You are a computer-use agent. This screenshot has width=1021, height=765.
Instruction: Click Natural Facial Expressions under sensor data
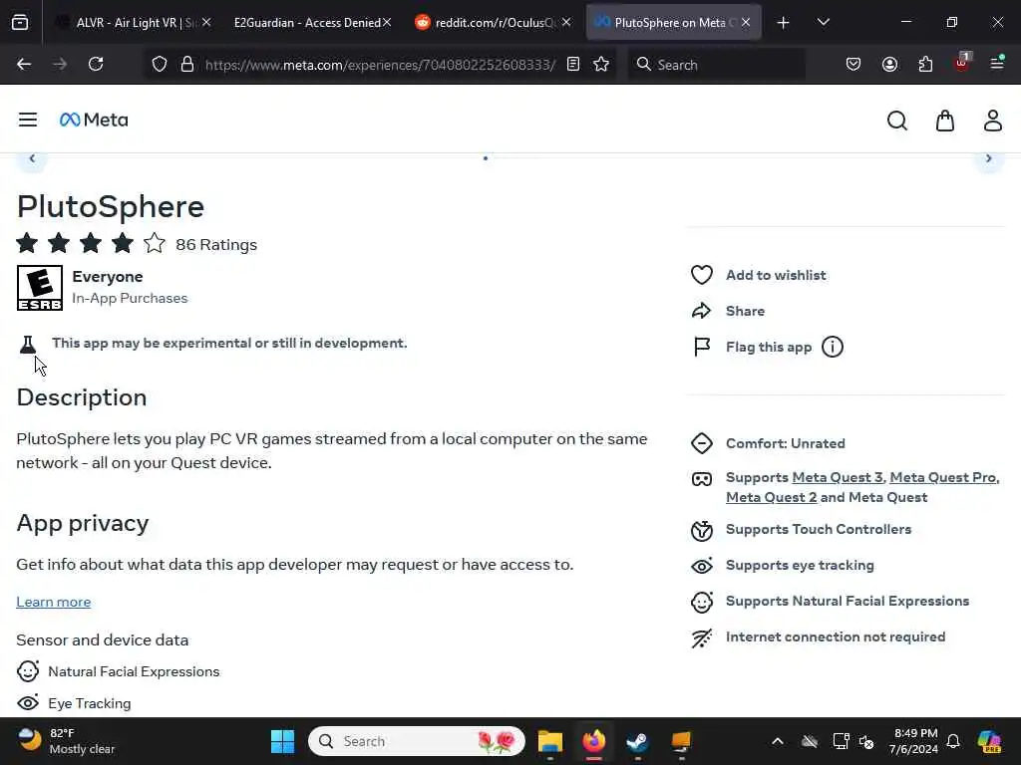pyautogui.click(x=134, y=671)
